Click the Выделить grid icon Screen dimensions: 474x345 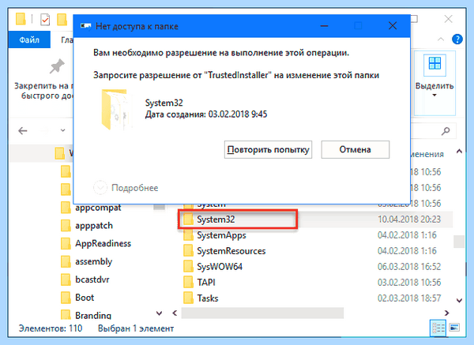(434, 63)
